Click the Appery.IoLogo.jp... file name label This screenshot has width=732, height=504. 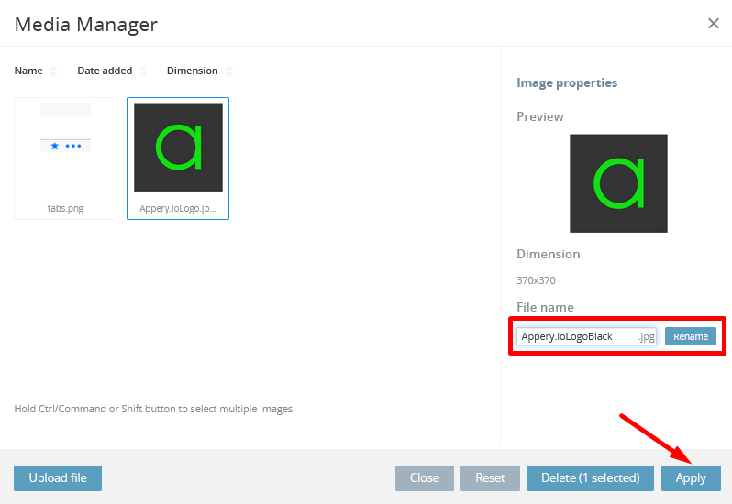coord(178,208)
